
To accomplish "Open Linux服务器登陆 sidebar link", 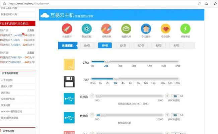I will (10, 118).
